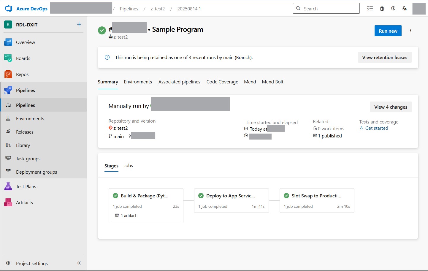428x271 pixels.
Task: Open the Build & Package stage card
Action: click(146, 205)
